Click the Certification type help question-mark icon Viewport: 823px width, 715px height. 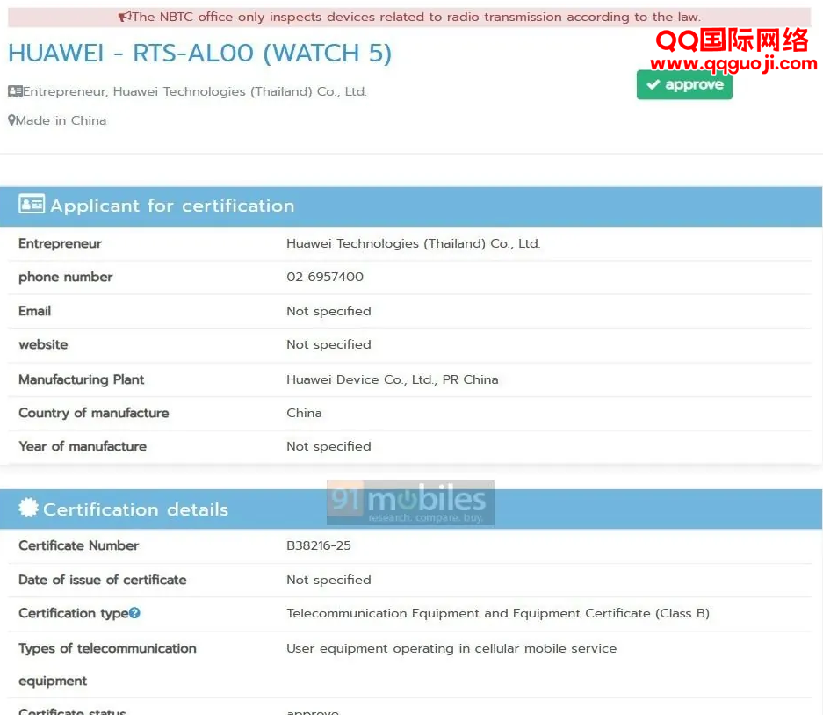134,612
